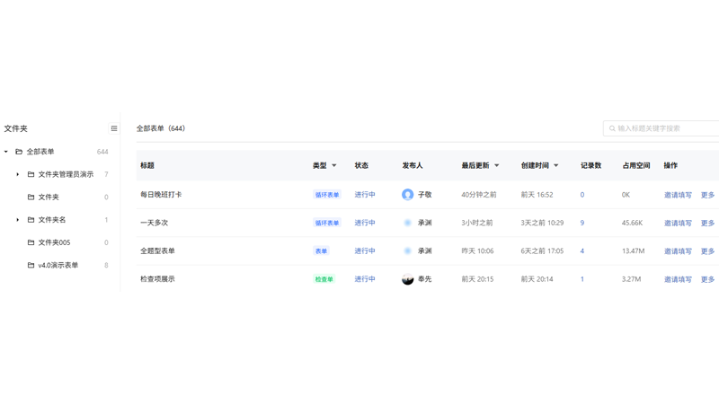Click 进行中 status of 每日晚班打卡

point(365,195)
